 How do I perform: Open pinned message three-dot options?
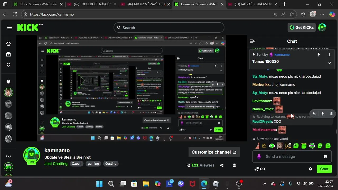(x=329, y=55)
